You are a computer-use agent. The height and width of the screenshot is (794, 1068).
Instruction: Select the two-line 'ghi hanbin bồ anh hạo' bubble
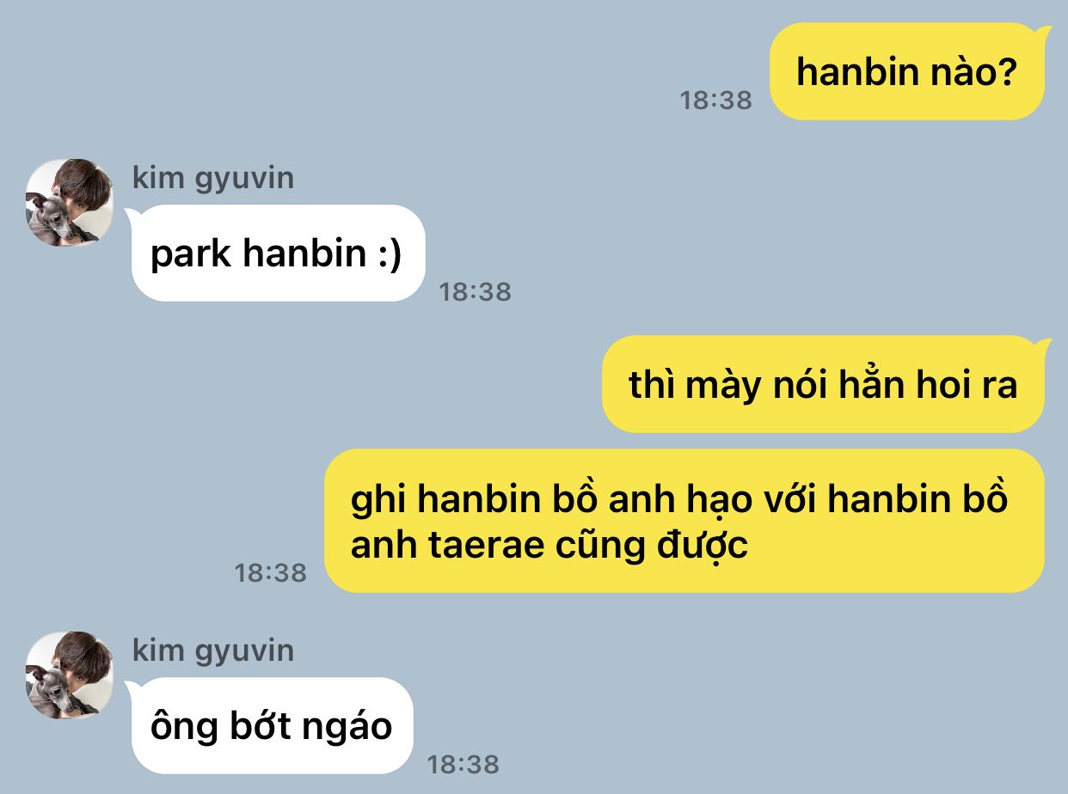[684, 521]
